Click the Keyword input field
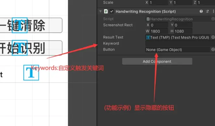This screenshot has height=126, width=215. pos(180,43)
